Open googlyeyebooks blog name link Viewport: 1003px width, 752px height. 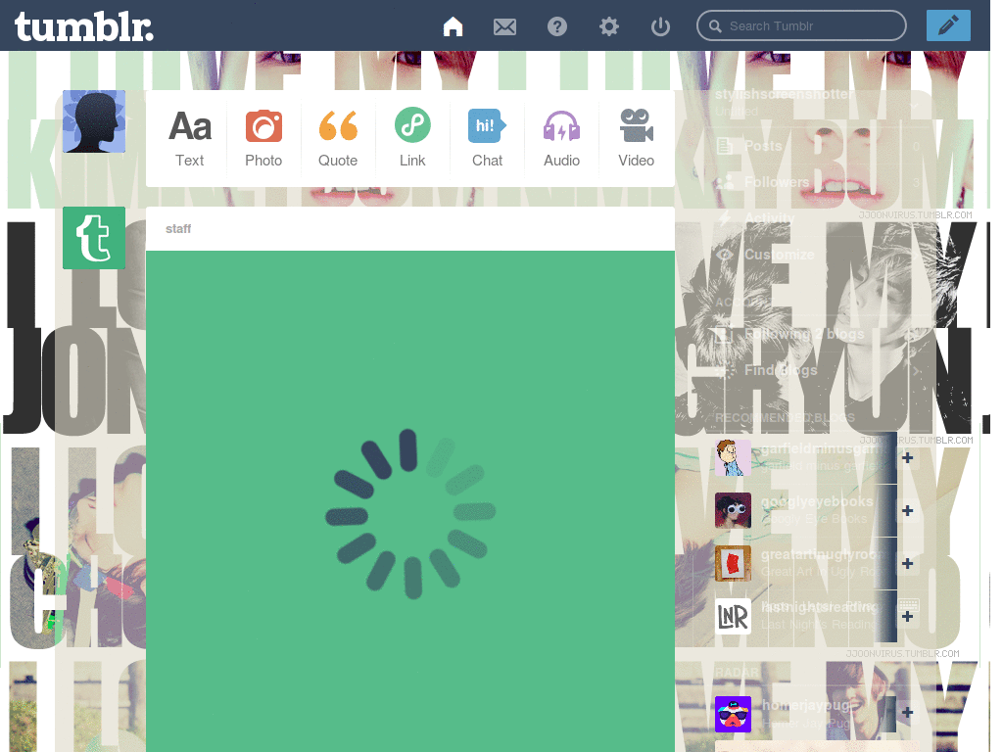click(x=817, y=501)
